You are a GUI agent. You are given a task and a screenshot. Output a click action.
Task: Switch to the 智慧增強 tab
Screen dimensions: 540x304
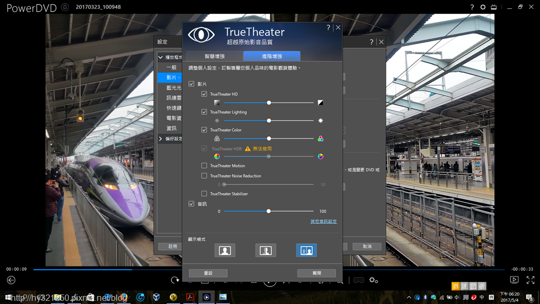click(215, 56)
